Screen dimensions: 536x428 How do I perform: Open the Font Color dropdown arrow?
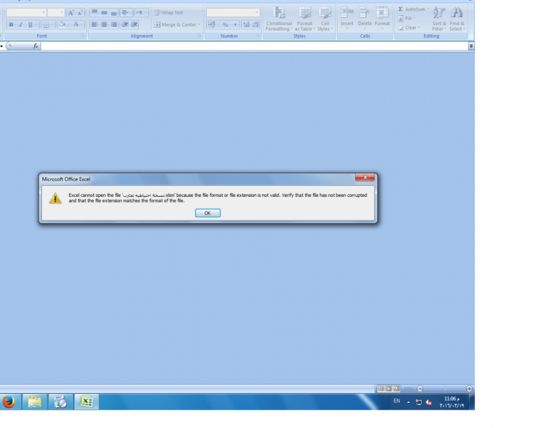pos(82,25)
